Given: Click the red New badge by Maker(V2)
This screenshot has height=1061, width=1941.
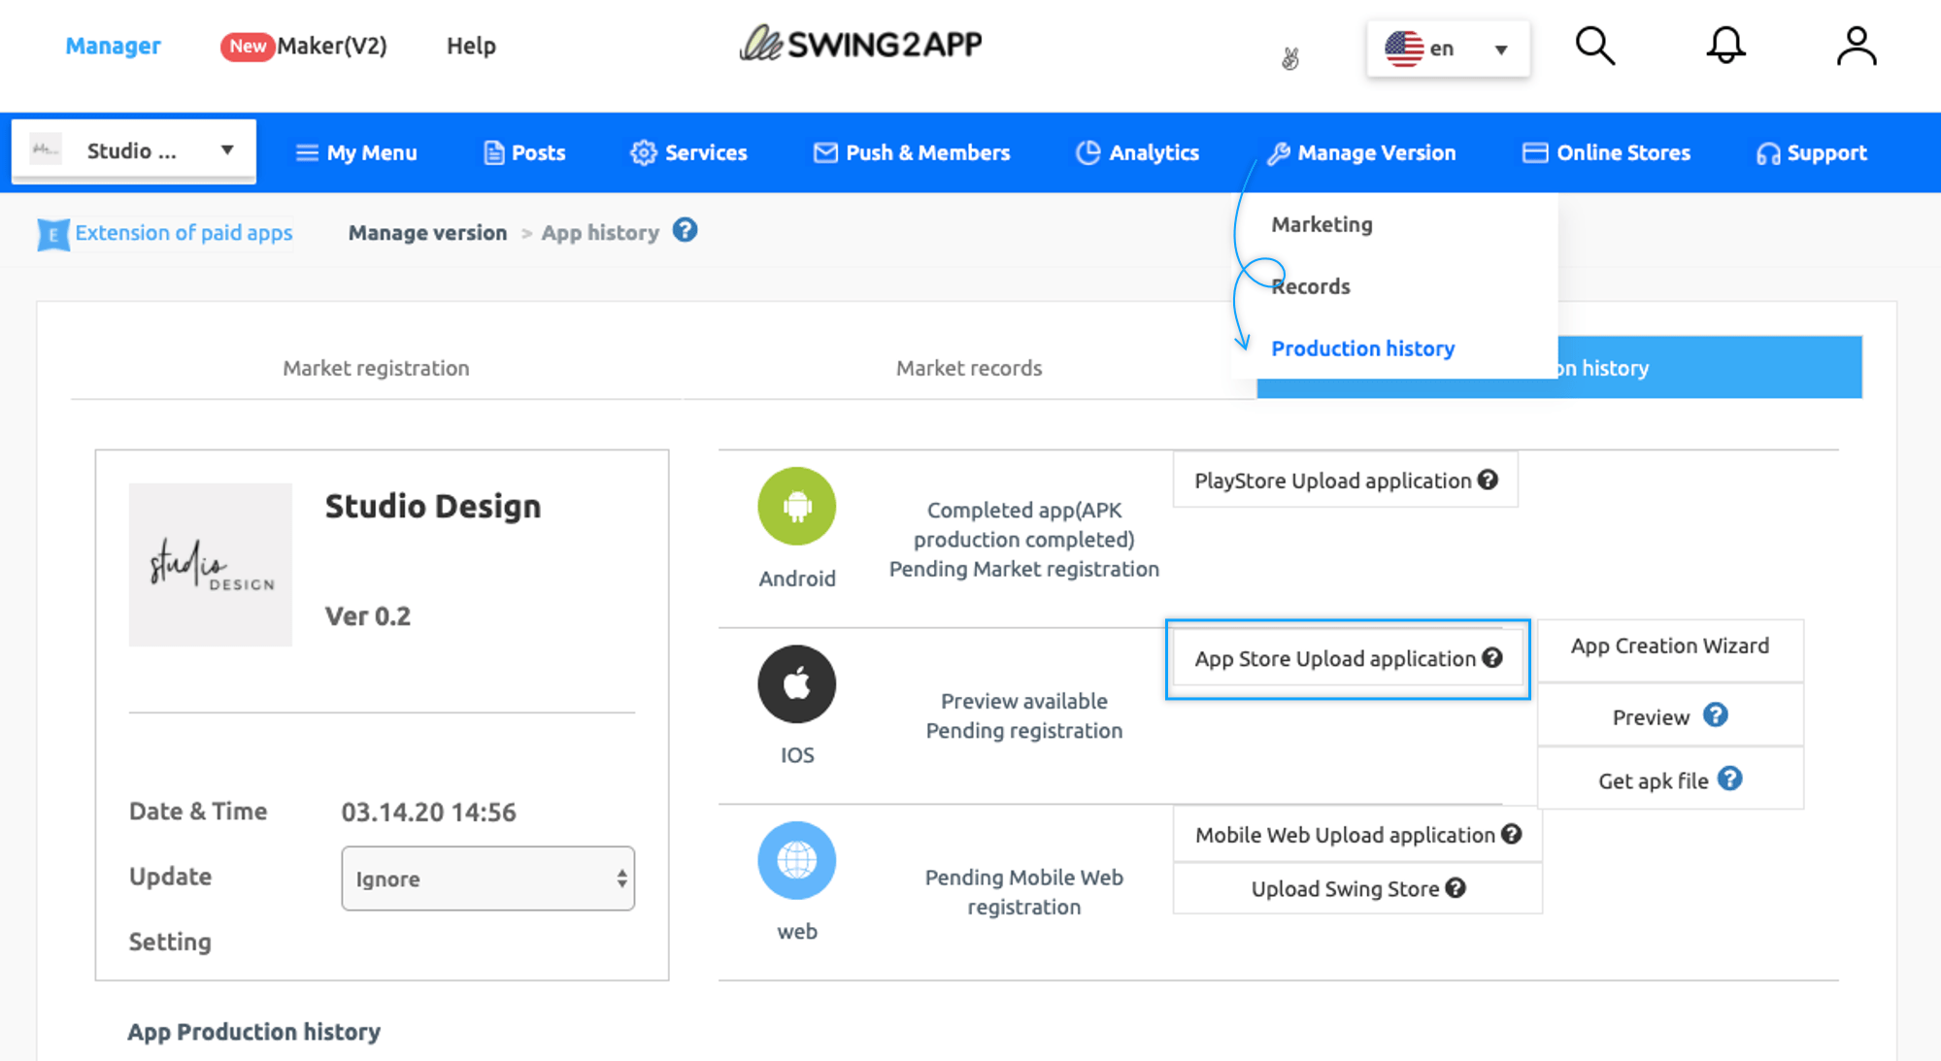Looking at the screenshot, I should (247, 46).
